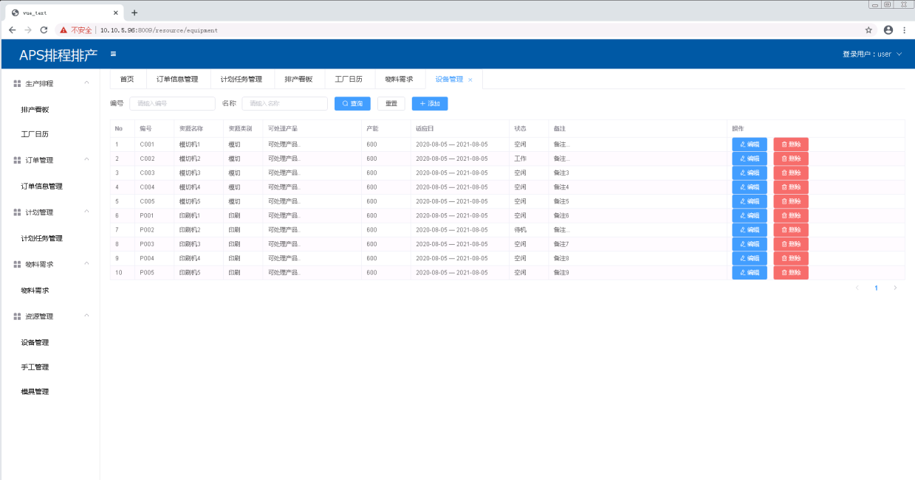Screen dimensions: 915x480
Task: Click the hamburger menu collapse icon
Action: coord(113,54)
